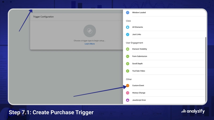
Task: Click the pink History Change icon
Action: pos(128,93)
